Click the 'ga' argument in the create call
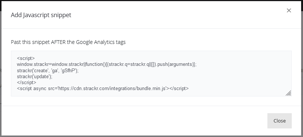Image resolution: width=303 pixels, height=137 pixels. pyautogui.click(x=55, y=71)
